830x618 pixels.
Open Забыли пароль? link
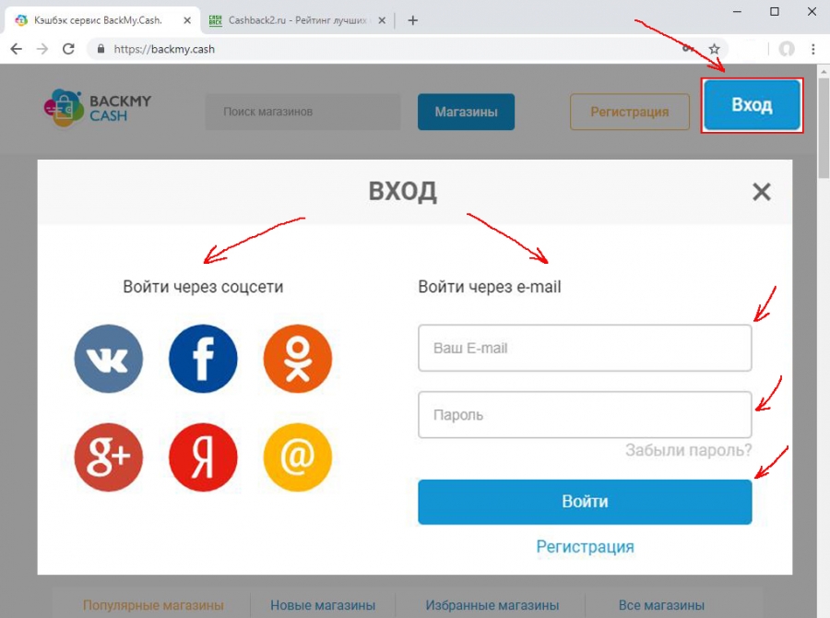pyautogui.click(x=688, y=450)
